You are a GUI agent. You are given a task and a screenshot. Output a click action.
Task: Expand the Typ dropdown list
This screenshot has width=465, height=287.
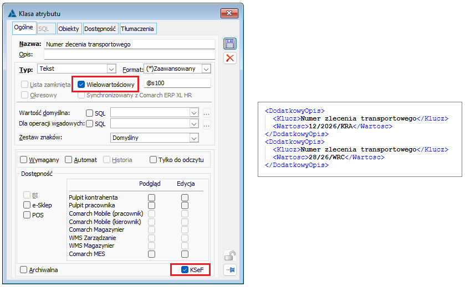point(111,69)
